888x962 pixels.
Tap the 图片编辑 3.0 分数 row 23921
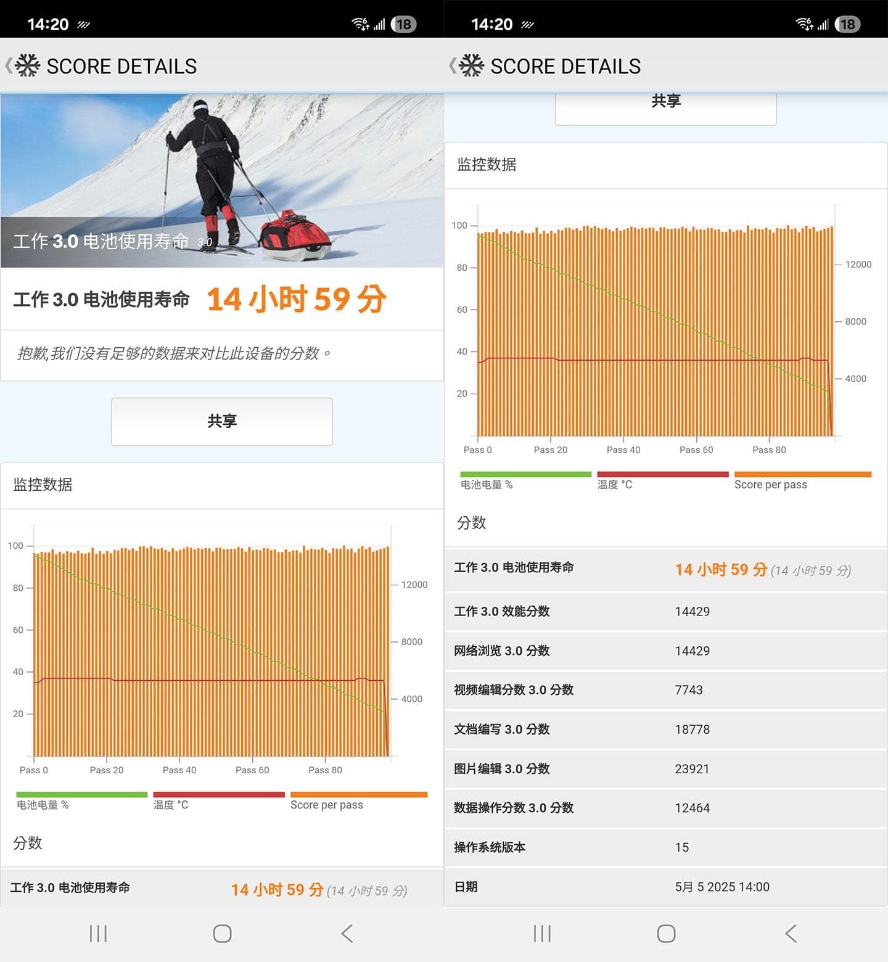pos(666,769)
